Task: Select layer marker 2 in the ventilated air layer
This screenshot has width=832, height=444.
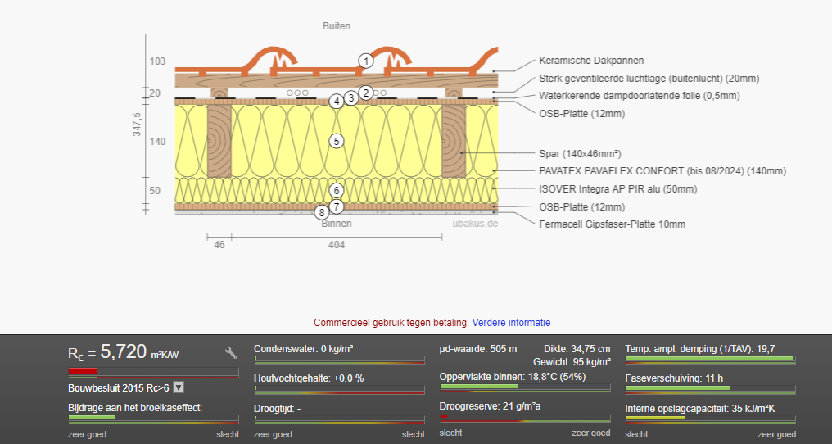Action: point(365,93)
